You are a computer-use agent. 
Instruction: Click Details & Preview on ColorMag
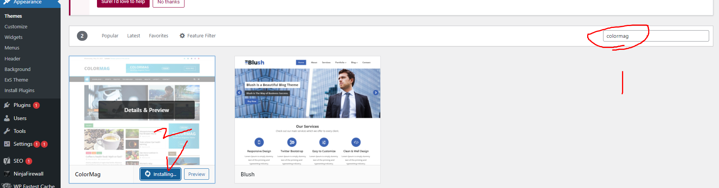click(x=147, y=110)
